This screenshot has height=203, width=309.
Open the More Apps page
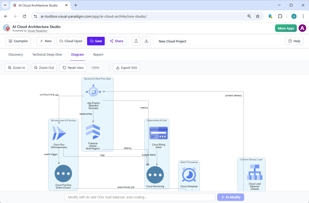click(286, 28)
